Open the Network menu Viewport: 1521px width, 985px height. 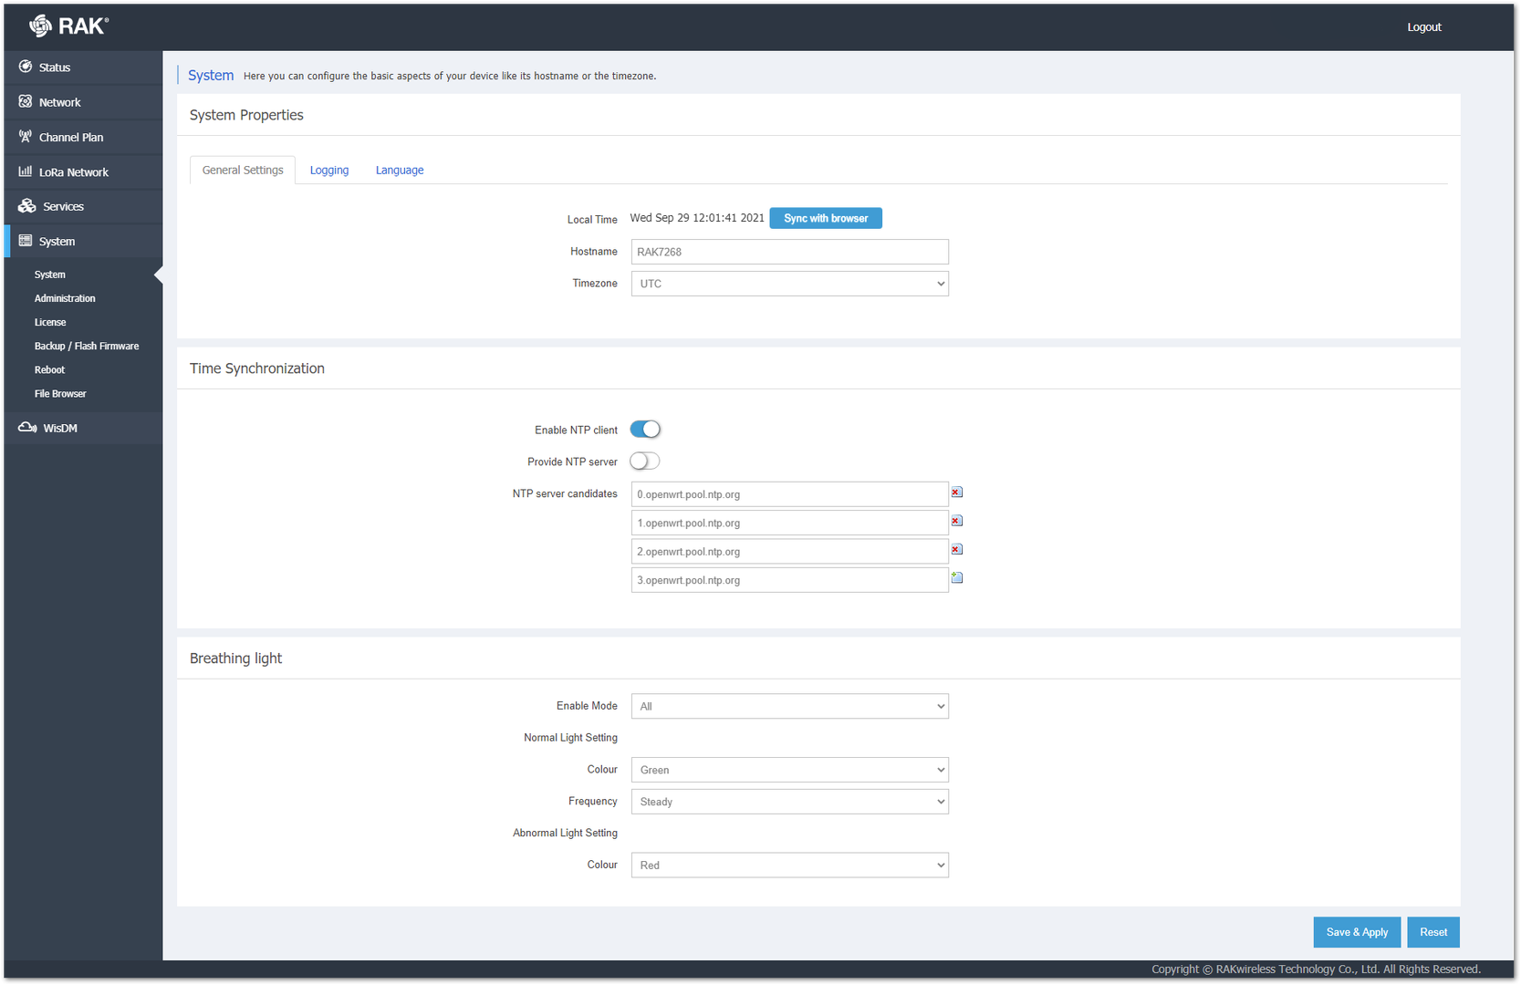tap(83, 102)
